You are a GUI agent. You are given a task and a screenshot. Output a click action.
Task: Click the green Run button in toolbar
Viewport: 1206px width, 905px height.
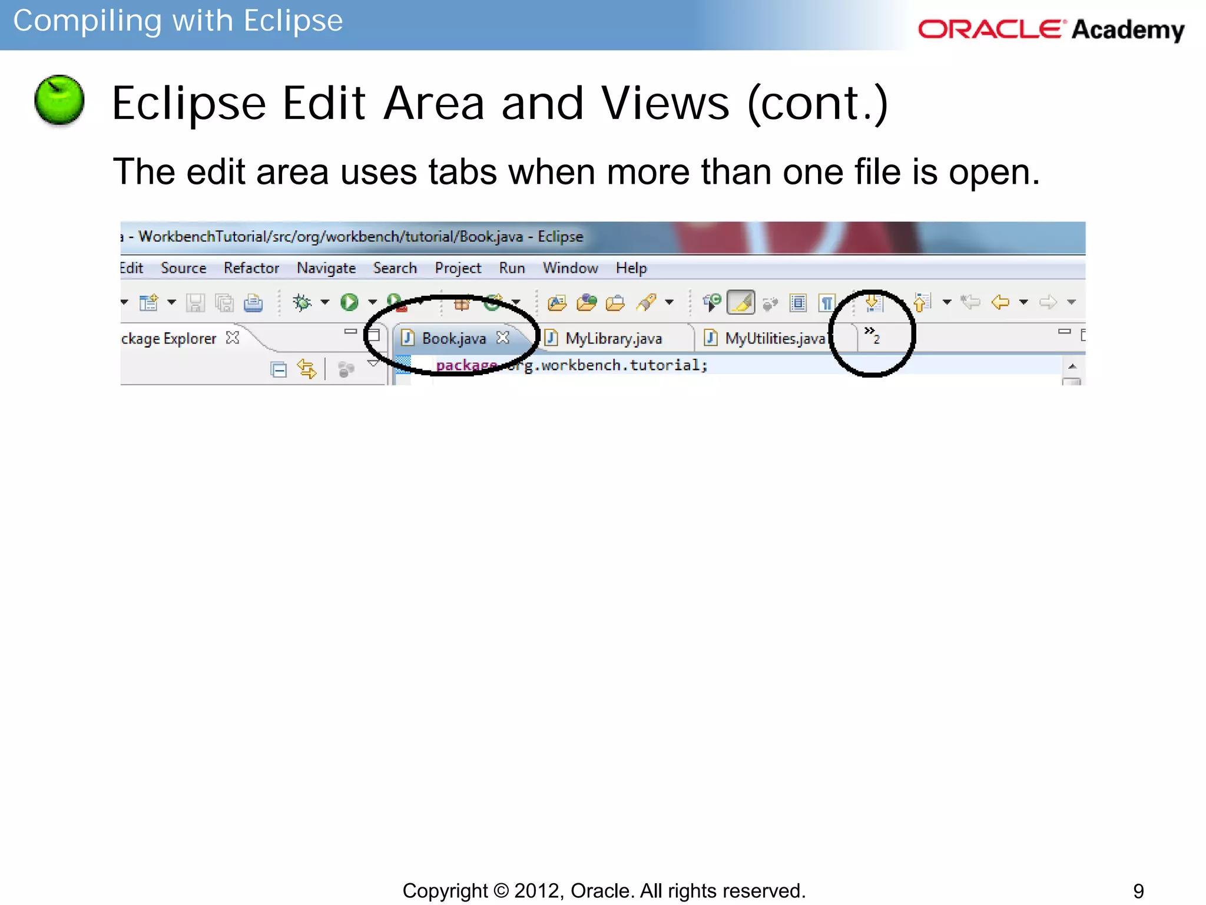click(349, 303)
